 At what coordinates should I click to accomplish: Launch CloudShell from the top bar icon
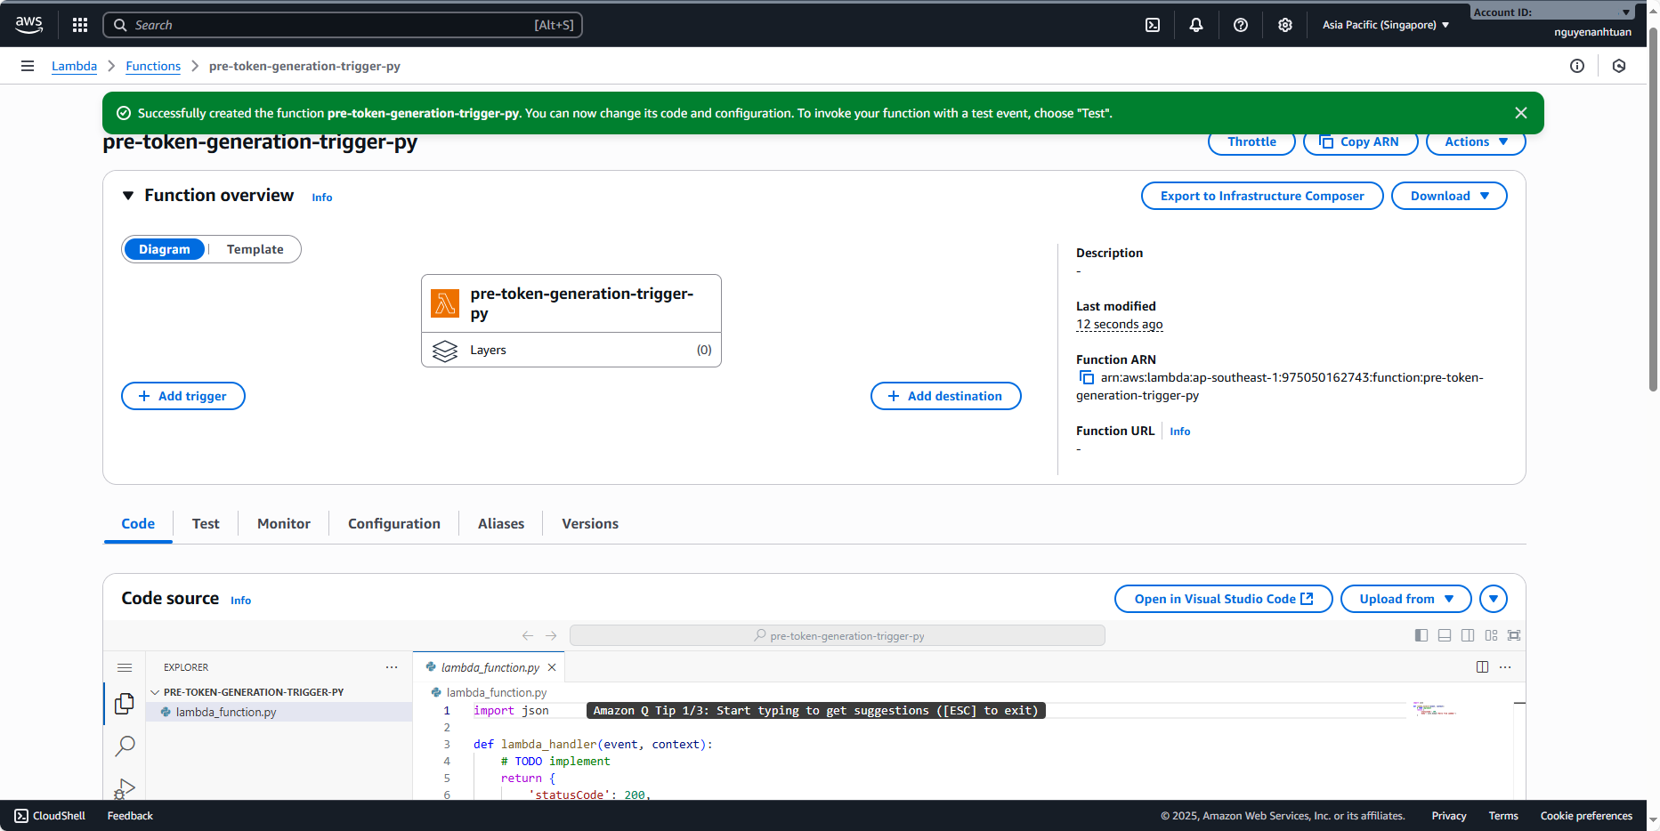(1153, 25)
